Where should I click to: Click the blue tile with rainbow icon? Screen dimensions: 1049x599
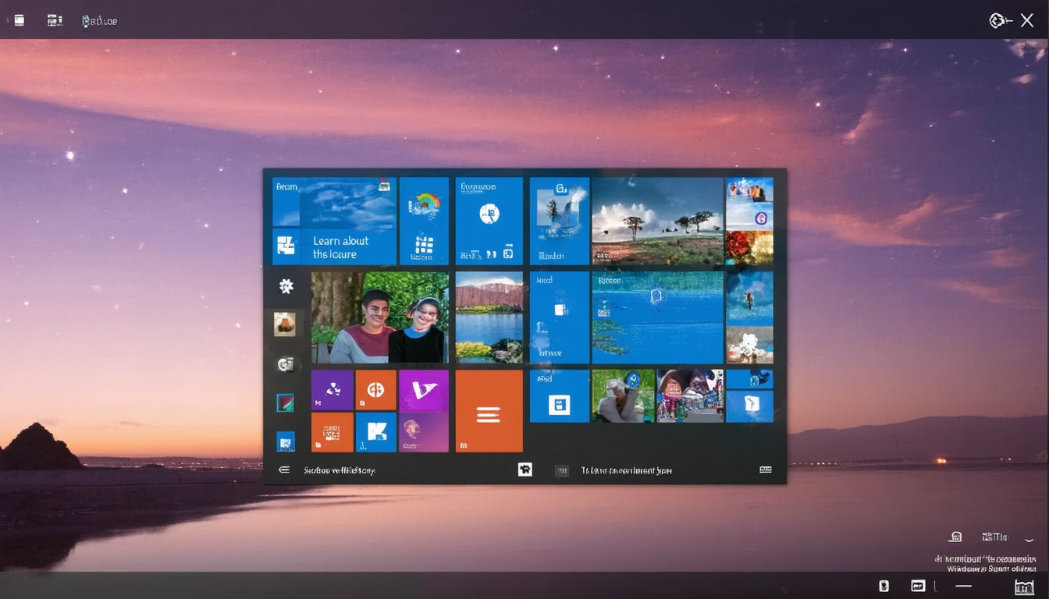[x=424, y=221]
